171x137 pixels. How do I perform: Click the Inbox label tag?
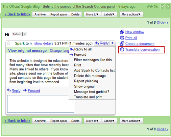click(17, 34)
